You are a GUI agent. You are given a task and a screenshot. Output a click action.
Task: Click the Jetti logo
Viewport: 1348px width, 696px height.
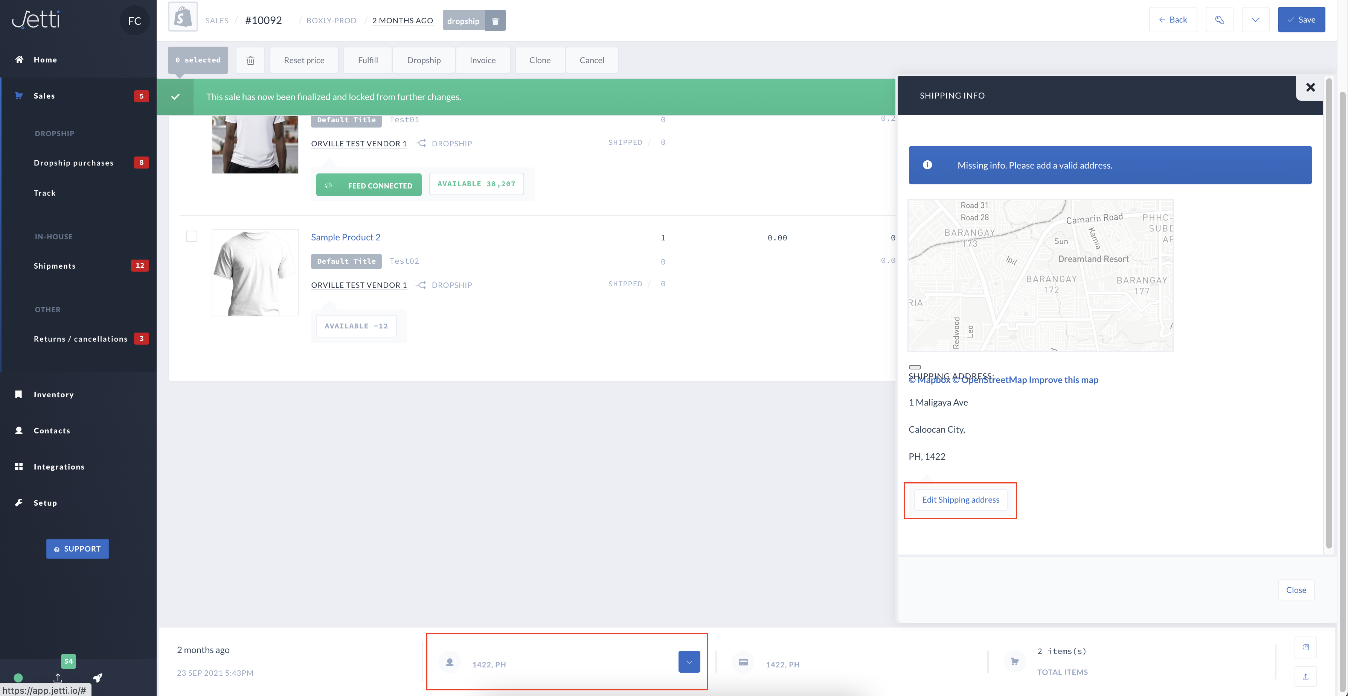36,19
